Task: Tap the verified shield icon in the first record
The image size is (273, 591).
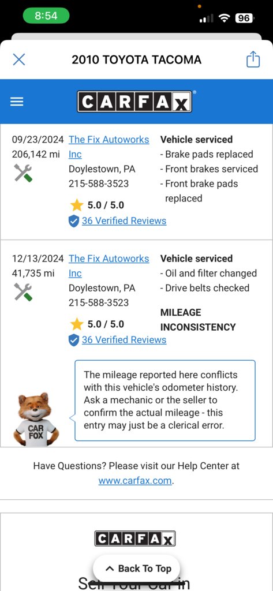Action: (x=74, y=221)
